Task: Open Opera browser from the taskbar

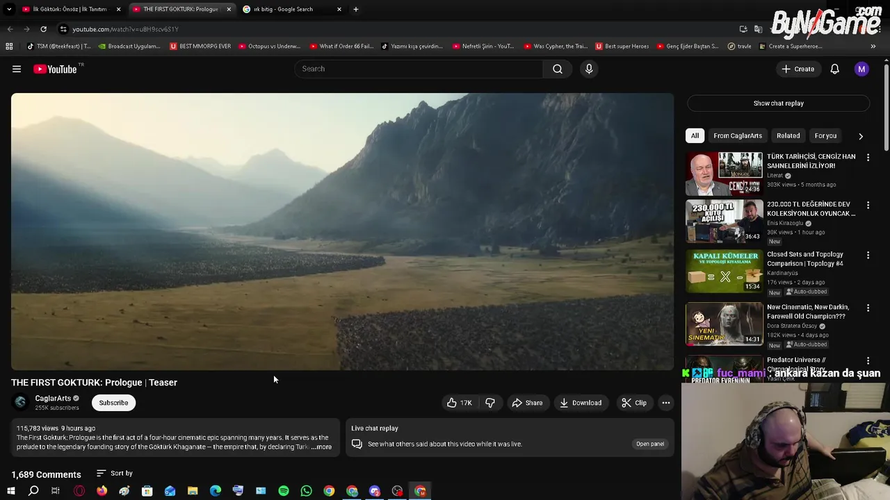Action: coord(79,491)
